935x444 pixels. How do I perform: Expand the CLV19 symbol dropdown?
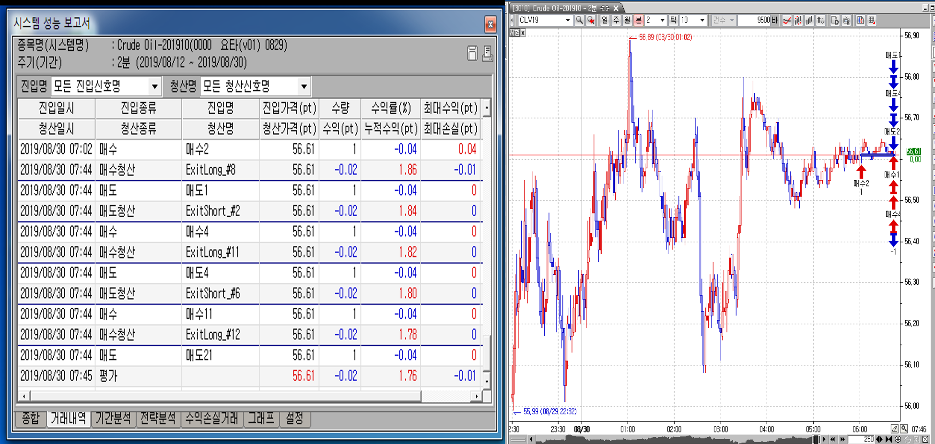click(x=568, y=20)
